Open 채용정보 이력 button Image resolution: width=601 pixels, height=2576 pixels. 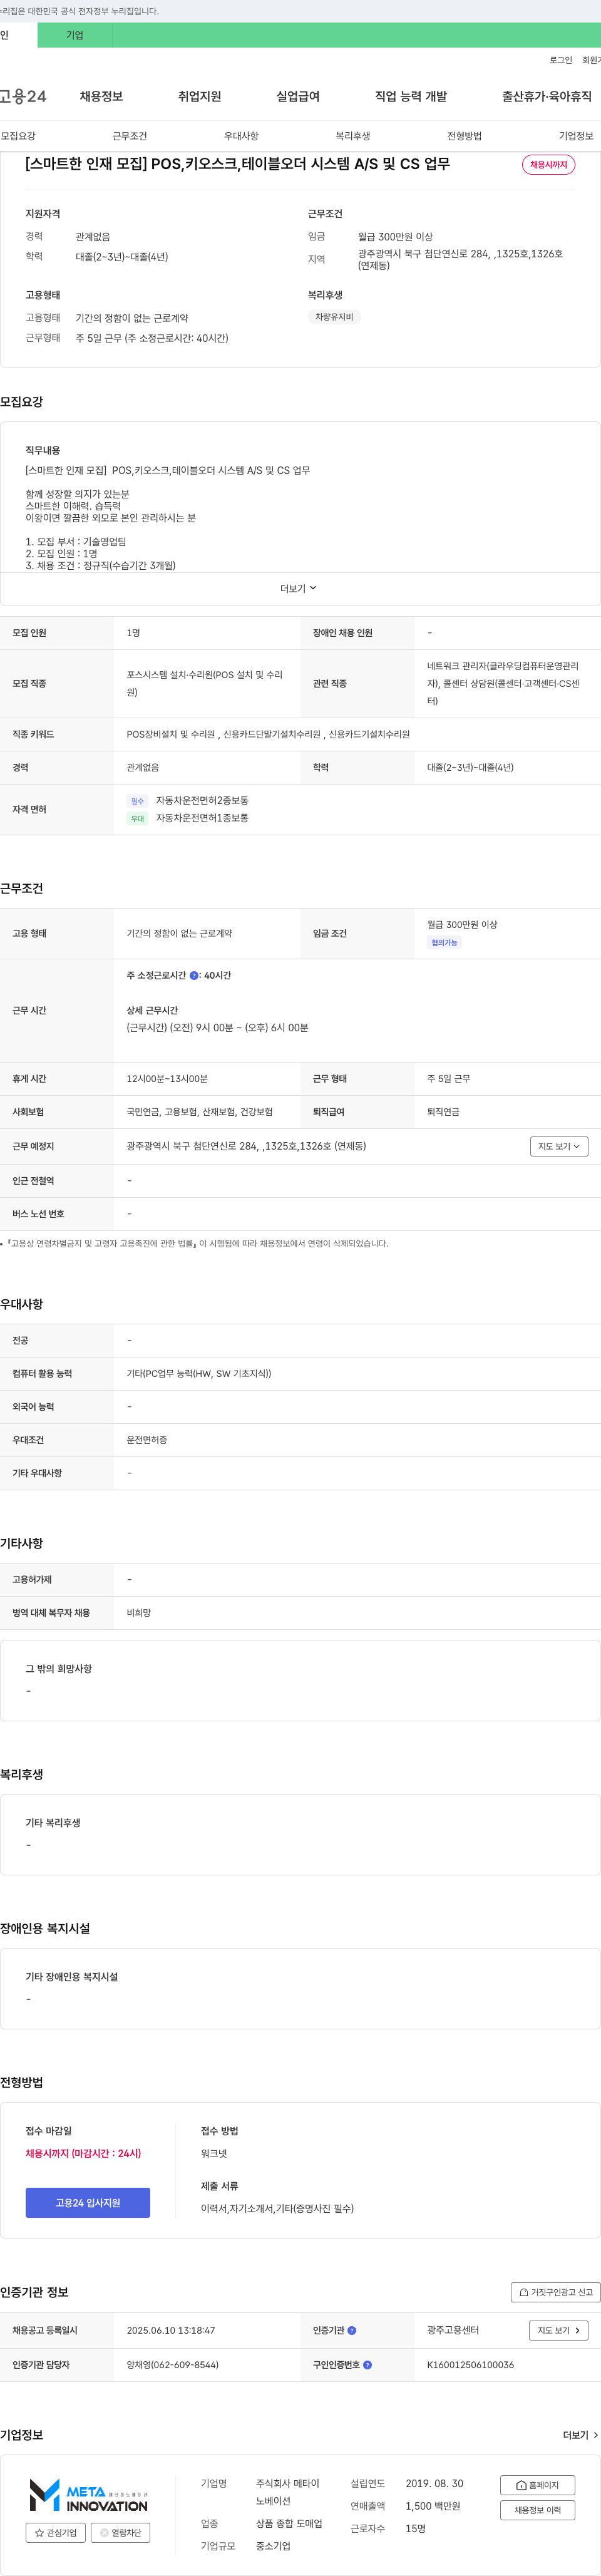coord(537,2510)
